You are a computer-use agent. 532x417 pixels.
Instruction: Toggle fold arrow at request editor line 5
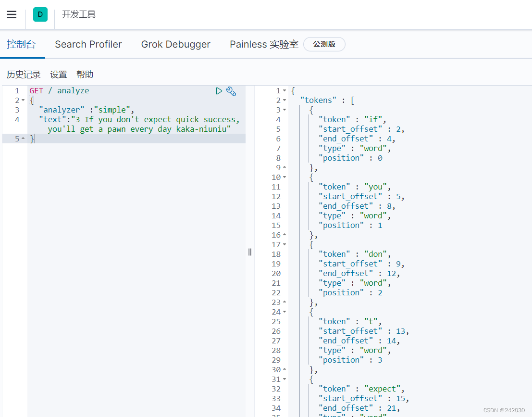(x=23, y=139)
